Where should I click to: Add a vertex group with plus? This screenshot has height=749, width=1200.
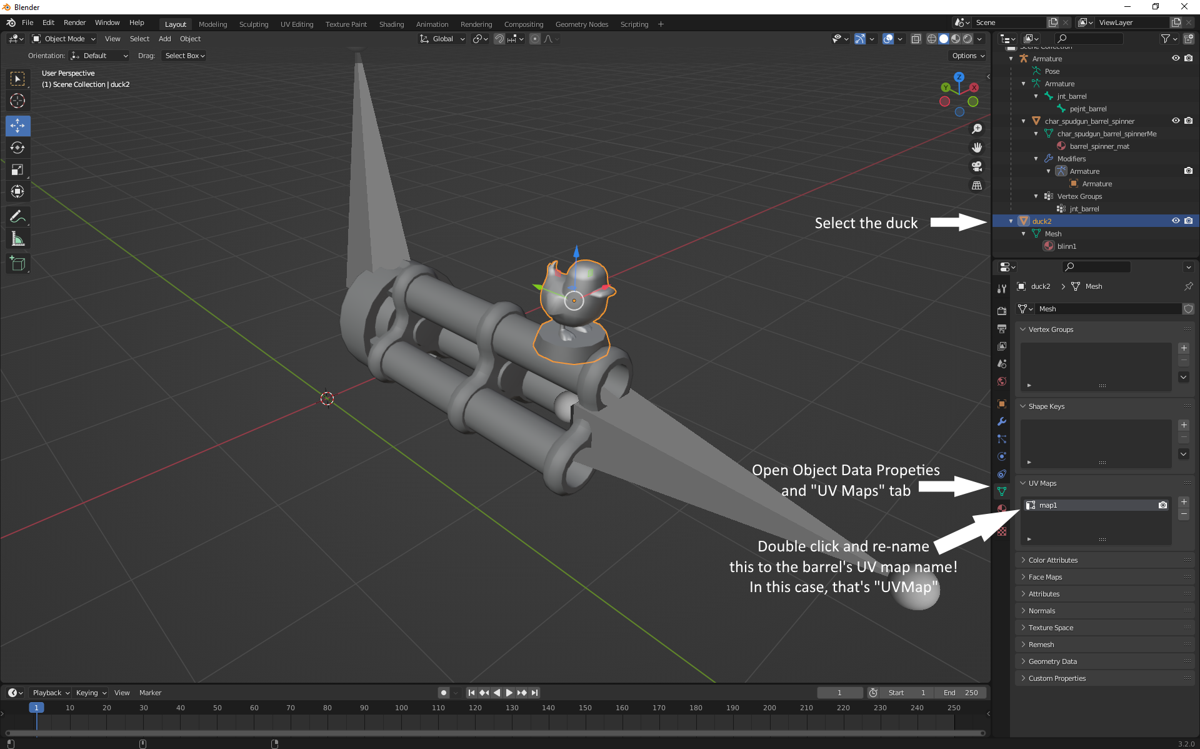pyautogui.click(x=1184, y=348)
